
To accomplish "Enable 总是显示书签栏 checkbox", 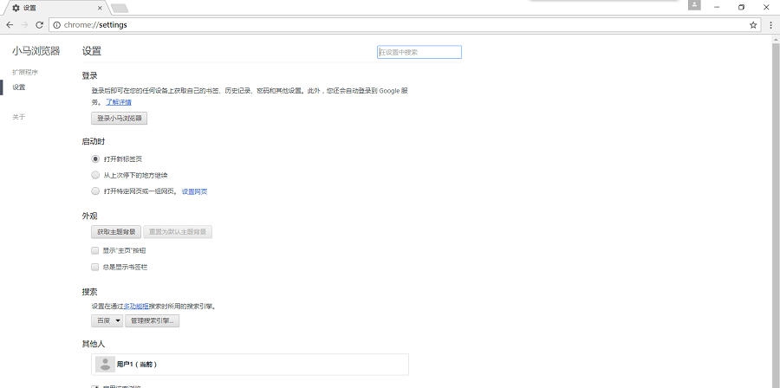I will click(95, 267).
